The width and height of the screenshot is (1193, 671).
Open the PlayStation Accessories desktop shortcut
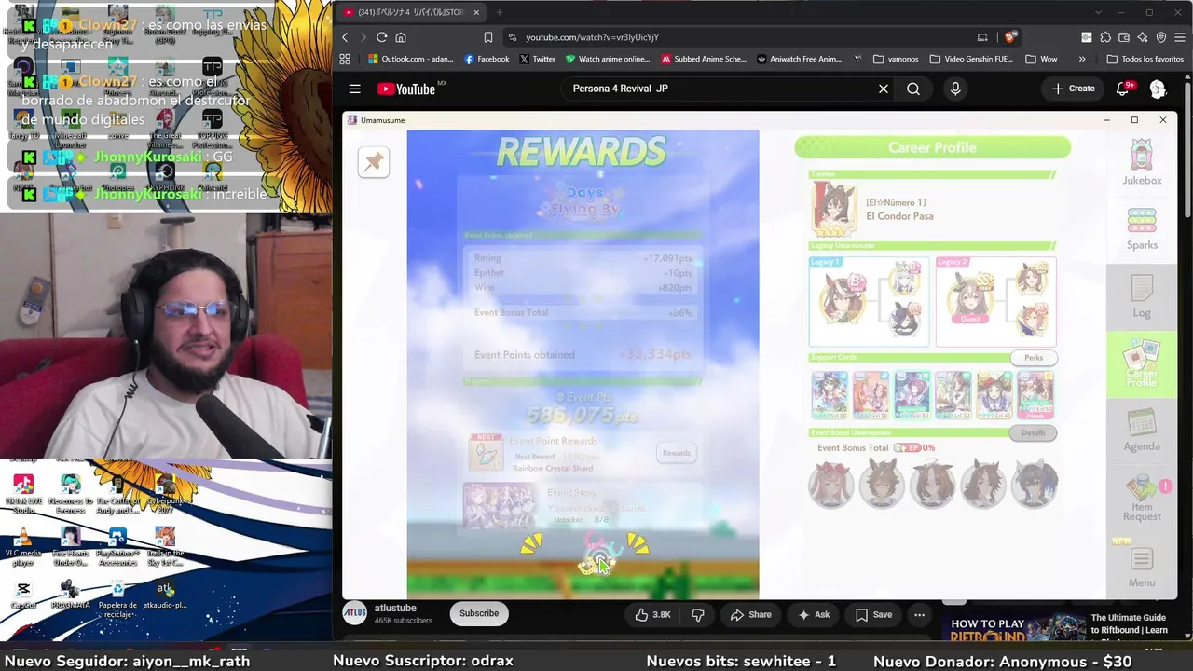pyautogui.click(x=117, y=546)
